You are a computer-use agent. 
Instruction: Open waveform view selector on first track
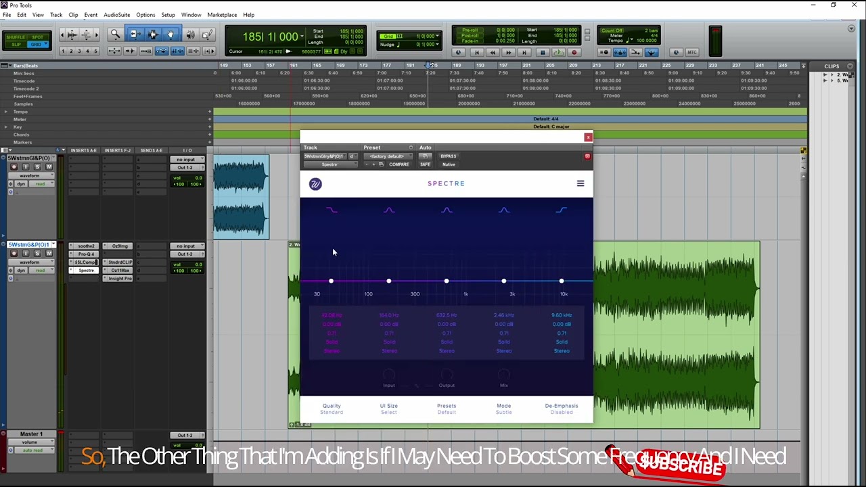click(x=31, y=176)
